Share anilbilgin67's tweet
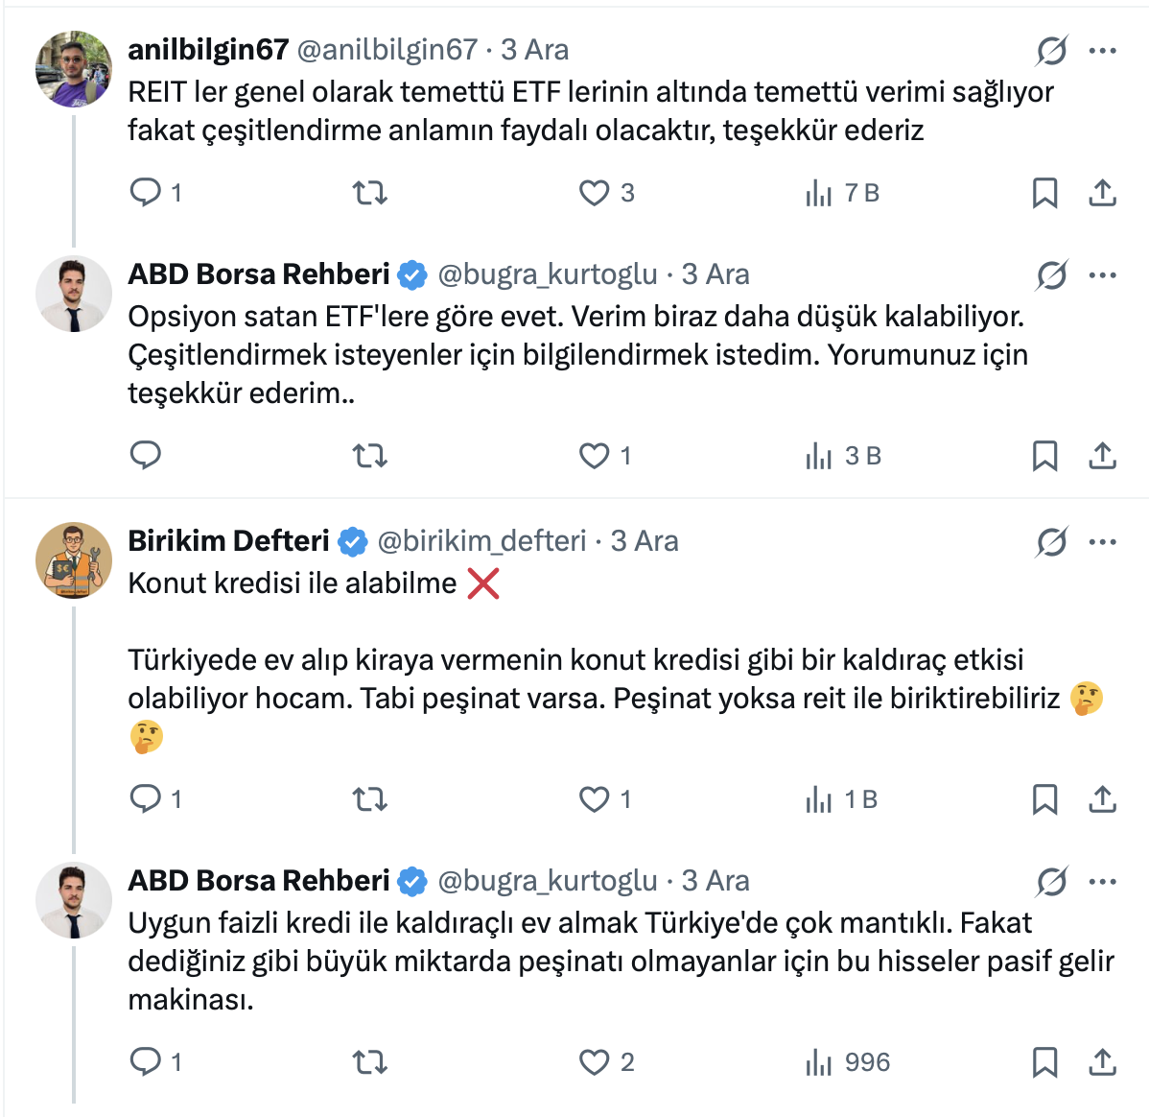 pos(1103,193)
